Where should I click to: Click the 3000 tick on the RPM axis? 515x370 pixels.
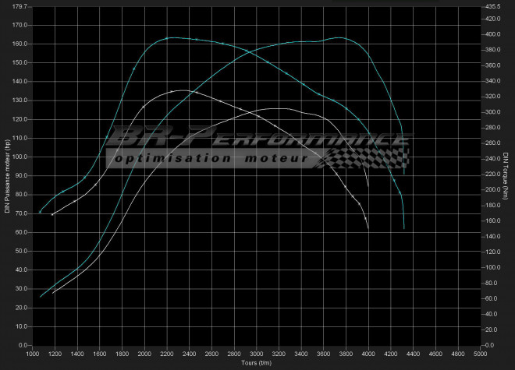(255, 354)
